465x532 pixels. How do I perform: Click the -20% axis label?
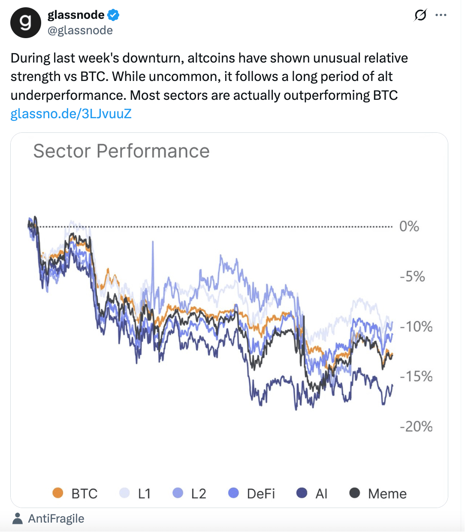416,427
